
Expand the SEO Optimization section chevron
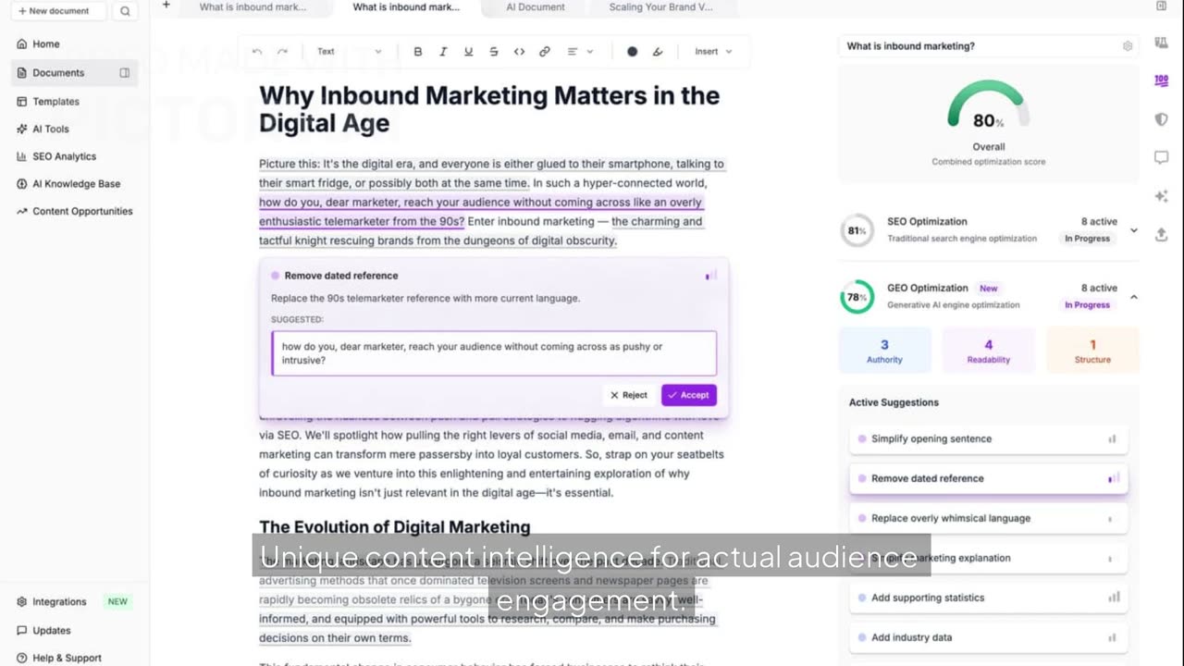(x=1134, y=230)
